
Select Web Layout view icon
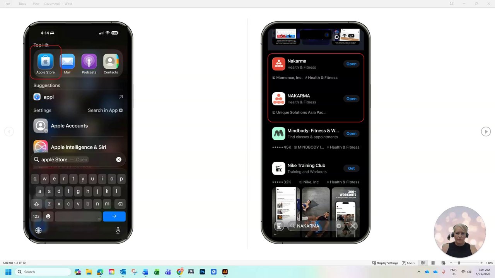pos(443,263)
